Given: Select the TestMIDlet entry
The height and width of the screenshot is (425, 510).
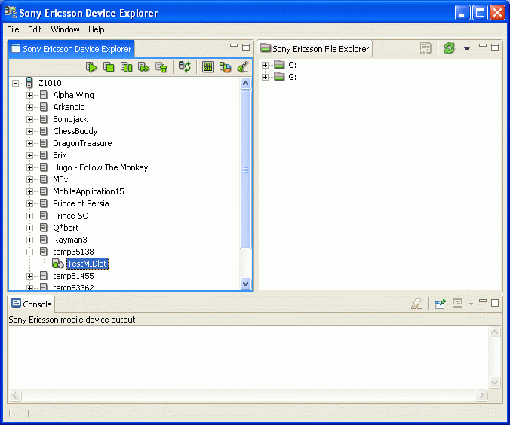Looking at the screenshot, I should pos(88,264).
